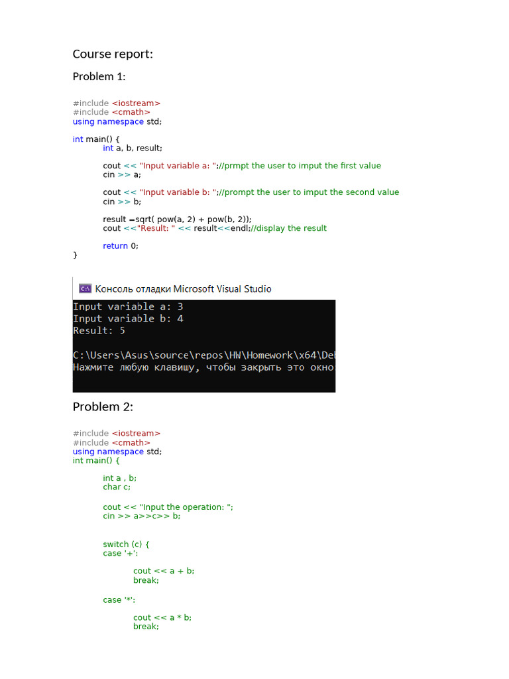Click the line "case '*':"
Viewport: 509px width, 679px height.
click(119, 600)
